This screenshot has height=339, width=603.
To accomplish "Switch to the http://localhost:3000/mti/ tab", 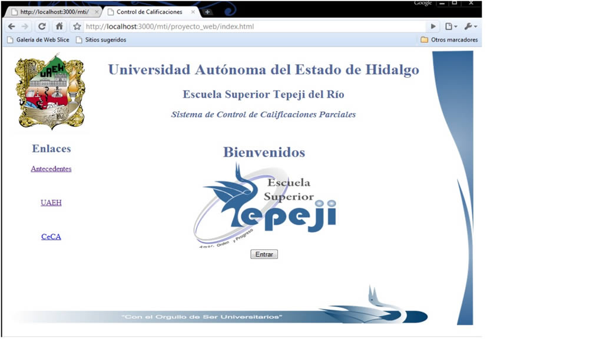I will point(54,12).
